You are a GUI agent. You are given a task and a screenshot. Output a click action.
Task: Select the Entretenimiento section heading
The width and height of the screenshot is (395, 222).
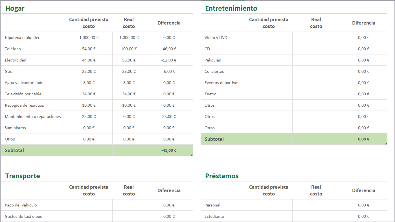click(231, 8)
